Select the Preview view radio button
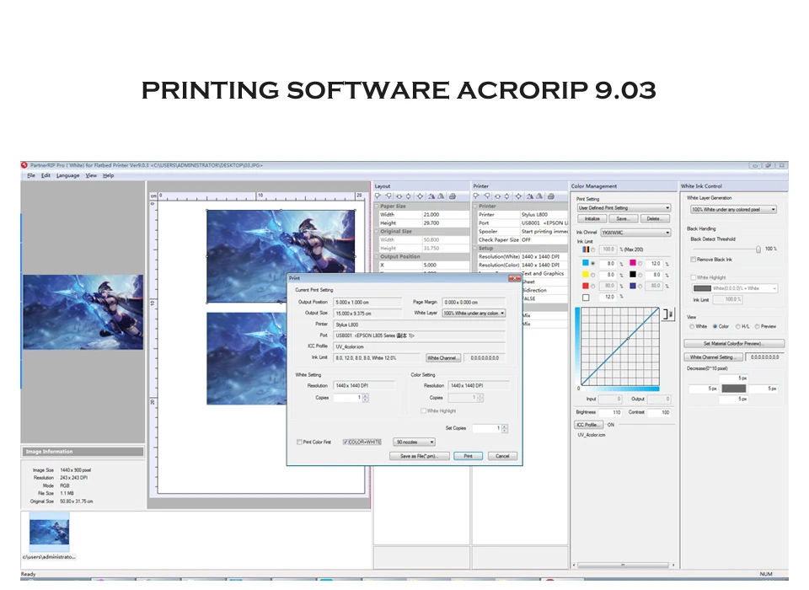 point(758,327)
